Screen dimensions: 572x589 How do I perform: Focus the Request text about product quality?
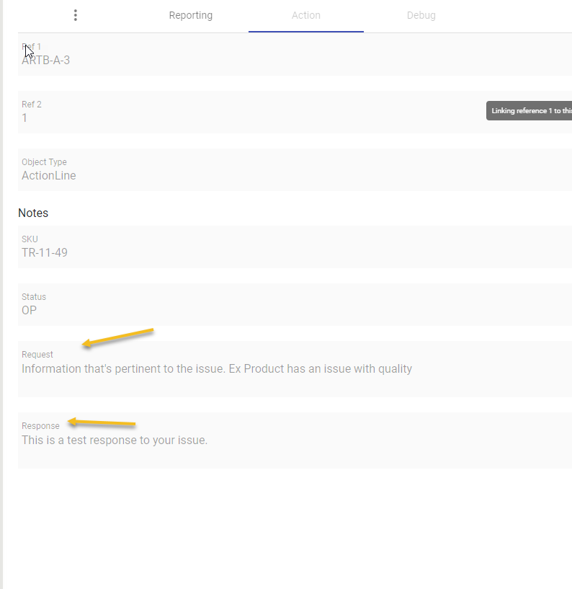pos(217,369)
